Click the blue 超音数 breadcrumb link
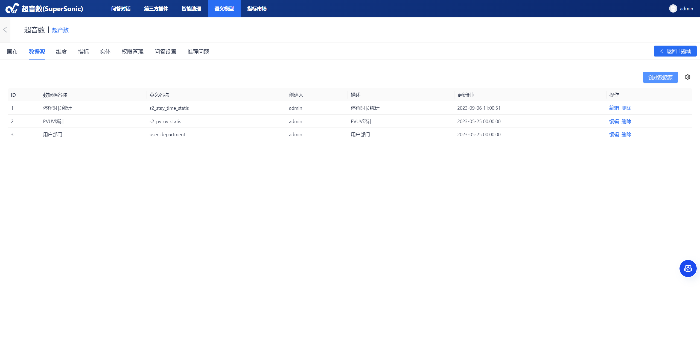The width and height of the screenshot is (700, 353). [x=60, y=30]
